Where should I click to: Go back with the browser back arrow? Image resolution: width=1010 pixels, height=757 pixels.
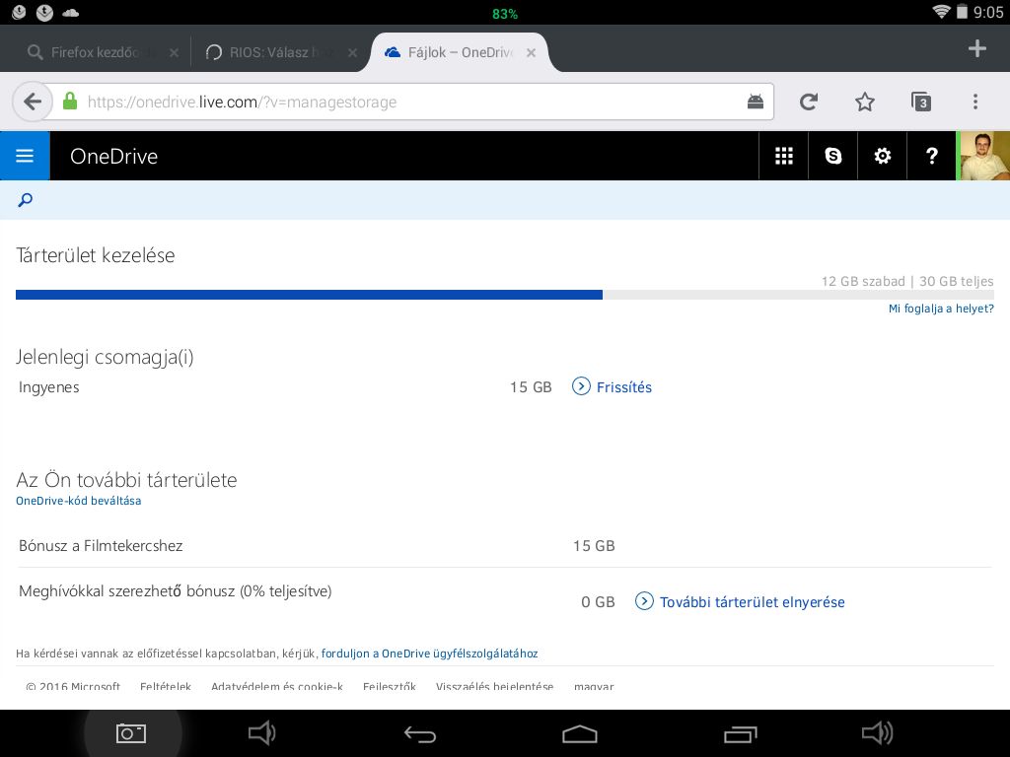[33, 102]
